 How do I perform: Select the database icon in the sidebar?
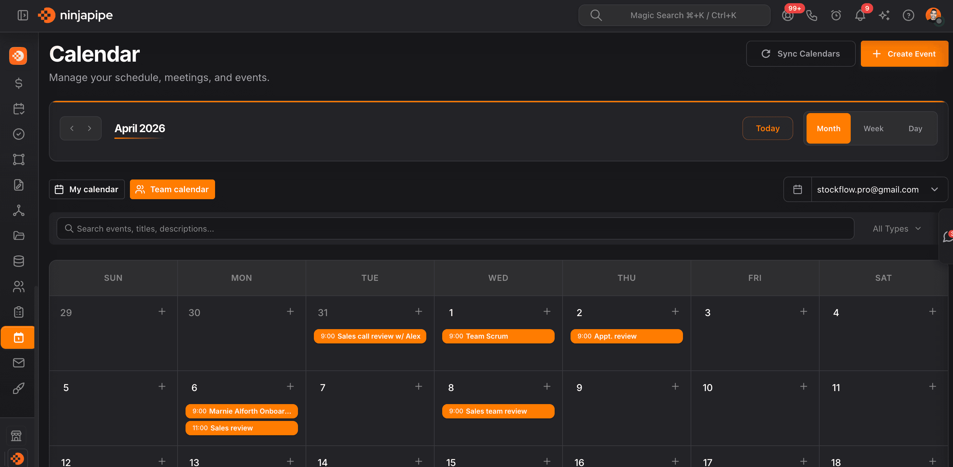(x=18, y=261)
